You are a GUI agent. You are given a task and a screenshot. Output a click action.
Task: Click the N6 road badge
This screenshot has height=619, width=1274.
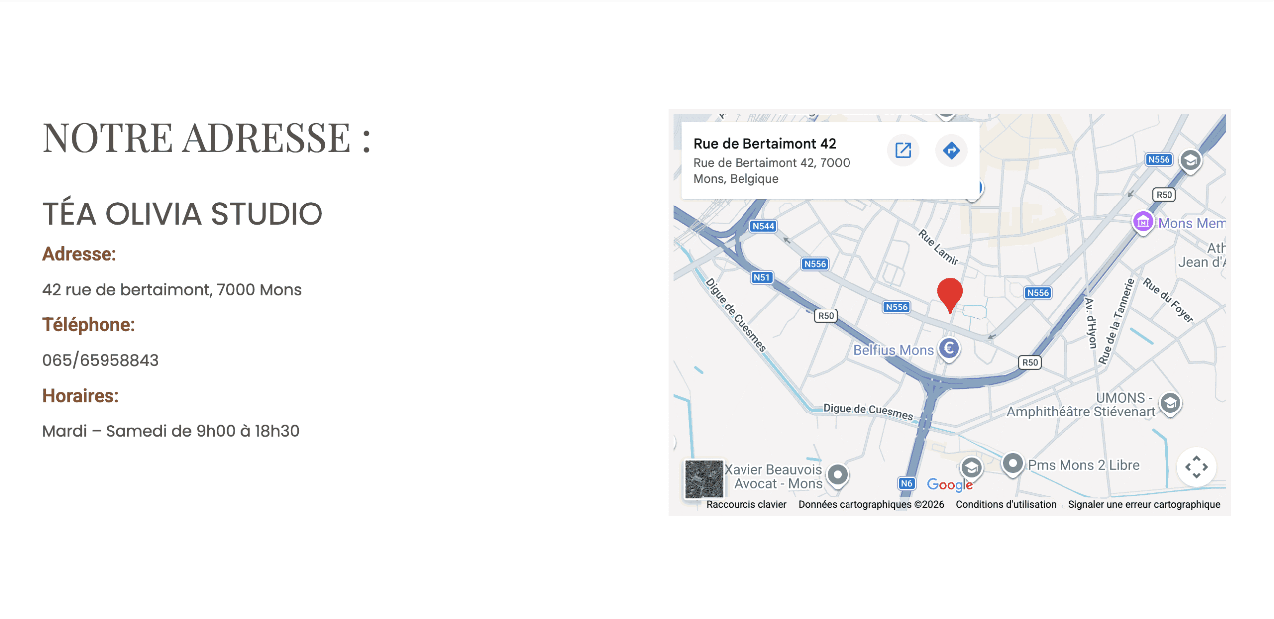click(x=906, y=483)
